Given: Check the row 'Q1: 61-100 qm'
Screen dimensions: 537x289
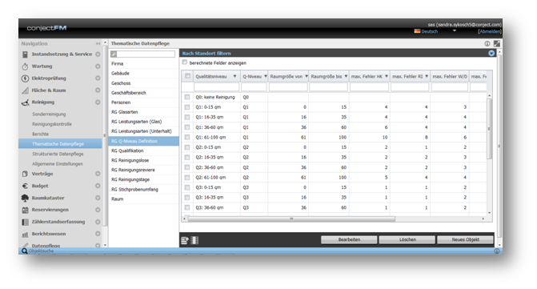Looking at the screenshot, I should click(187, 138).
